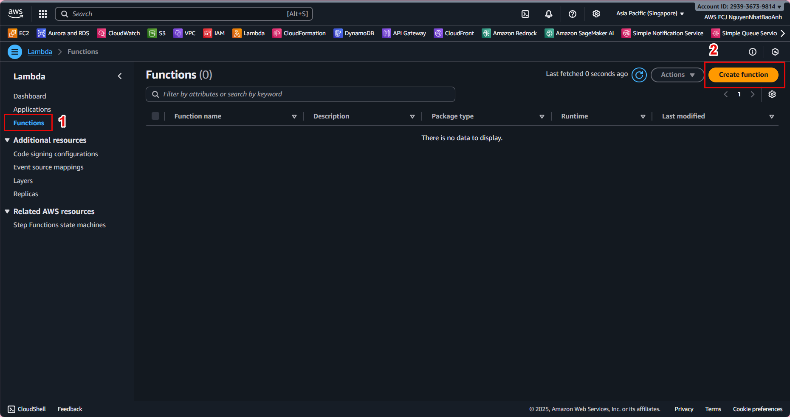Open Step Functions state machines

click(59, 225)
